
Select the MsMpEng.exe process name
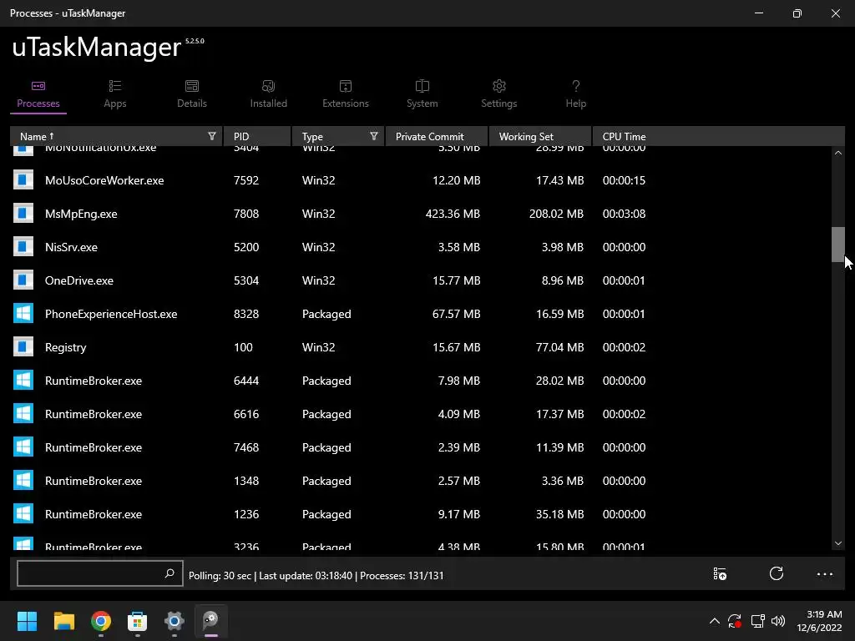pyautogui.click(x=81, y=214)
